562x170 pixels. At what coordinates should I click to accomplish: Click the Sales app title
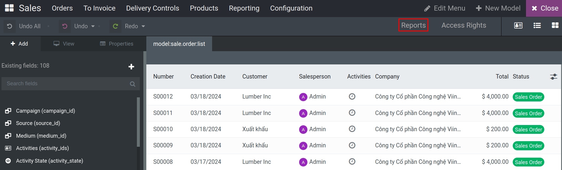point(30,8)
